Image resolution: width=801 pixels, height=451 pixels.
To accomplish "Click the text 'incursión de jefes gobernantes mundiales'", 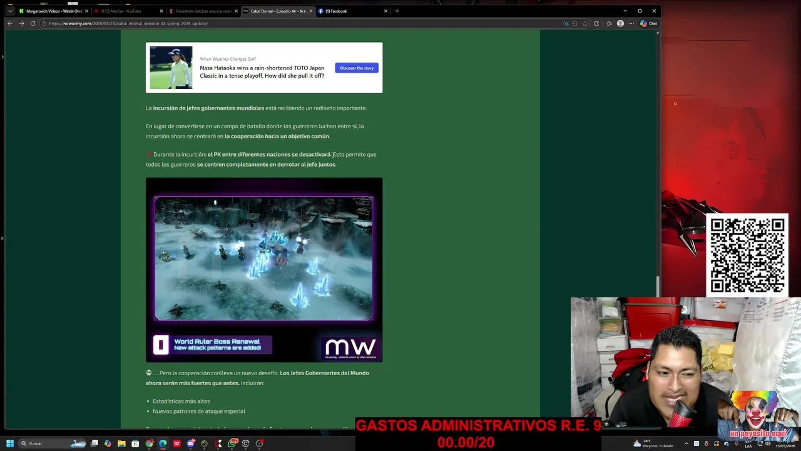I will coord(208,108).
